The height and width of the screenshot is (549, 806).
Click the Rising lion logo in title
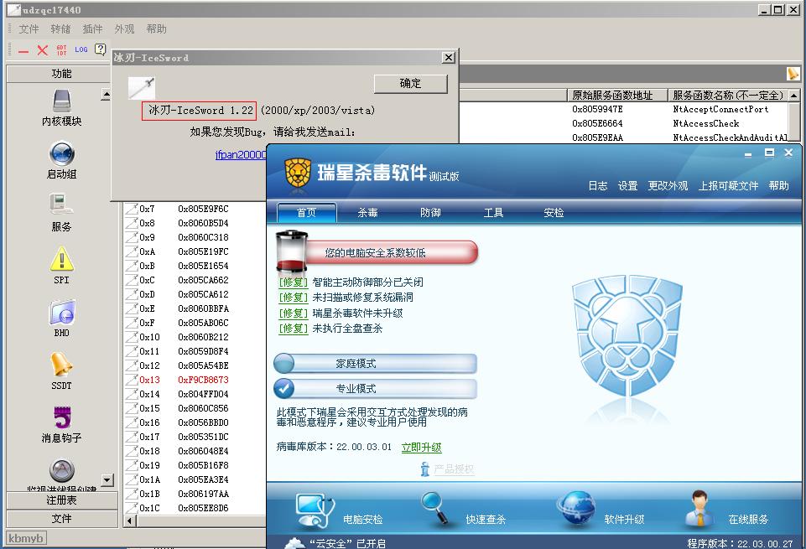[x=298, y=172]
